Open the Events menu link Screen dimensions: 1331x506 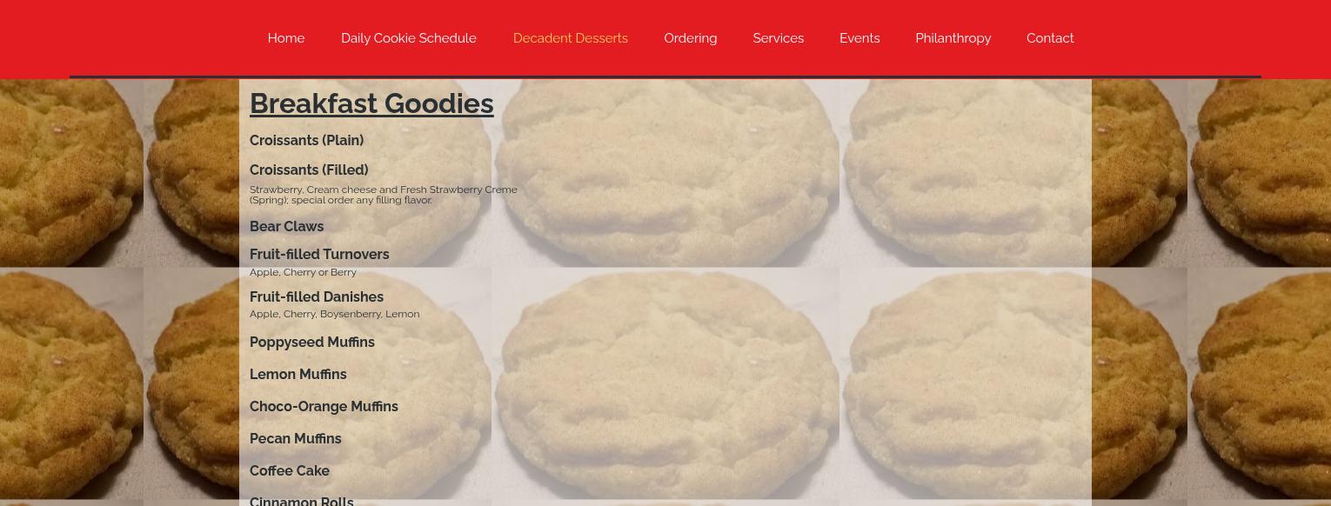[x=859, y=38]
